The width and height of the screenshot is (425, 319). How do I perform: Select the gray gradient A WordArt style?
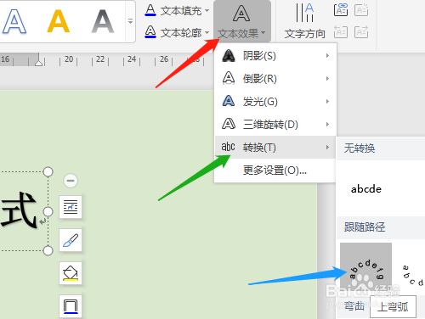[x=103, y=21]
